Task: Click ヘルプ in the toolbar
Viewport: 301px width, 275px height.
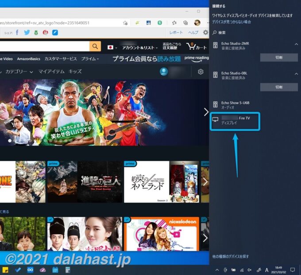Action: pos(193,32)
